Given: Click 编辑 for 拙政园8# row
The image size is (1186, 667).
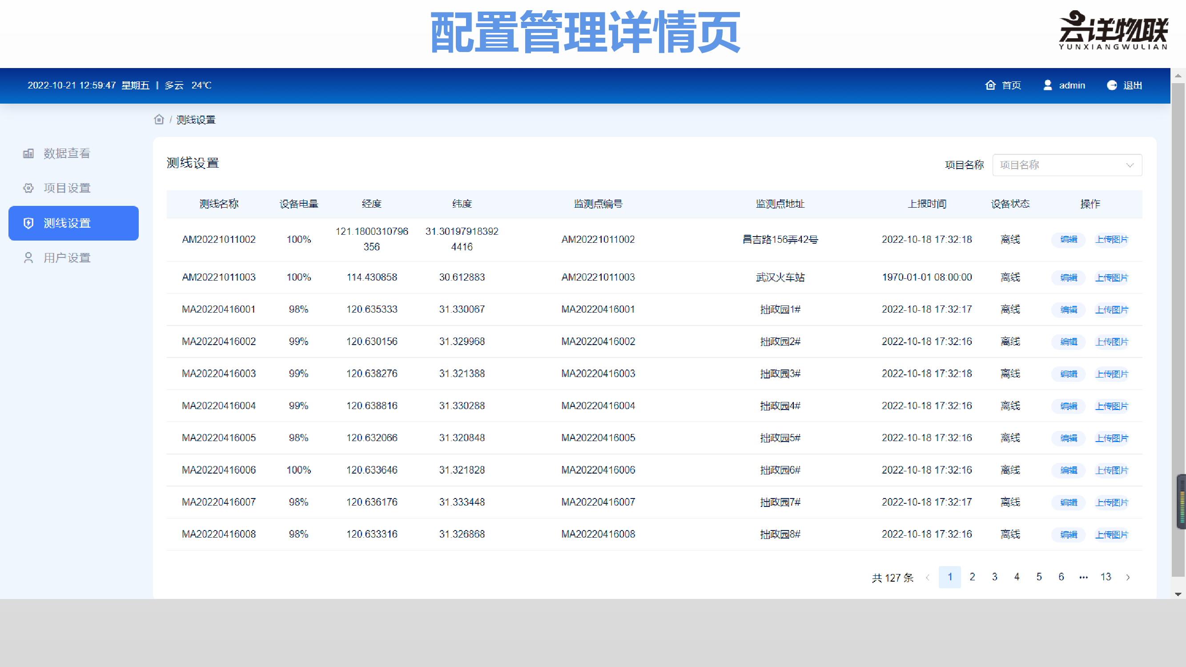Looking at the screenshot, I should click(1068, 534).
